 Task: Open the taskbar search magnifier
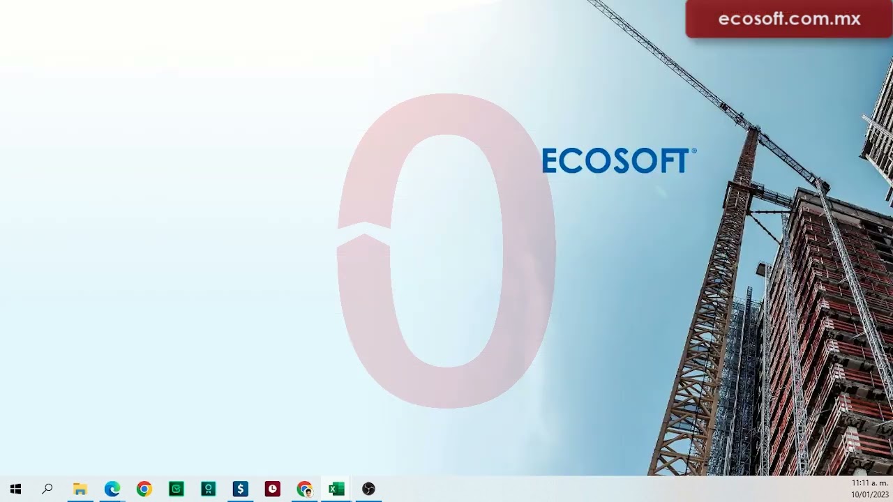[47, 489]
